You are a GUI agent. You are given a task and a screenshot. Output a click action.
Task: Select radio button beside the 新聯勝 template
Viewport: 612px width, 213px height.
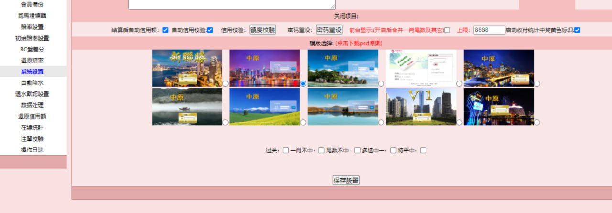[225, 83]
